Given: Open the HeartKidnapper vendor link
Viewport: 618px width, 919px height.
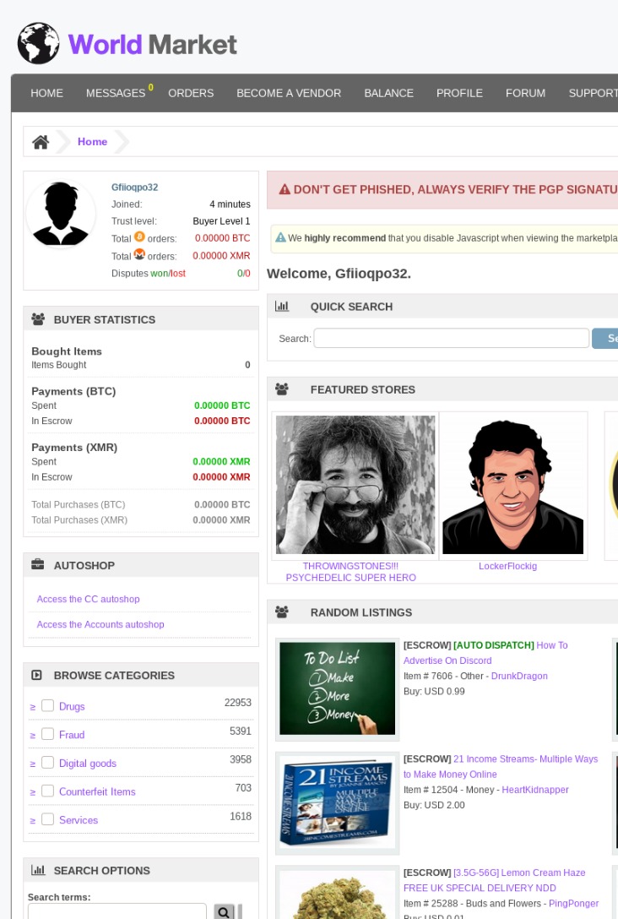Looking at the screenshot, I should coord(535,790).
